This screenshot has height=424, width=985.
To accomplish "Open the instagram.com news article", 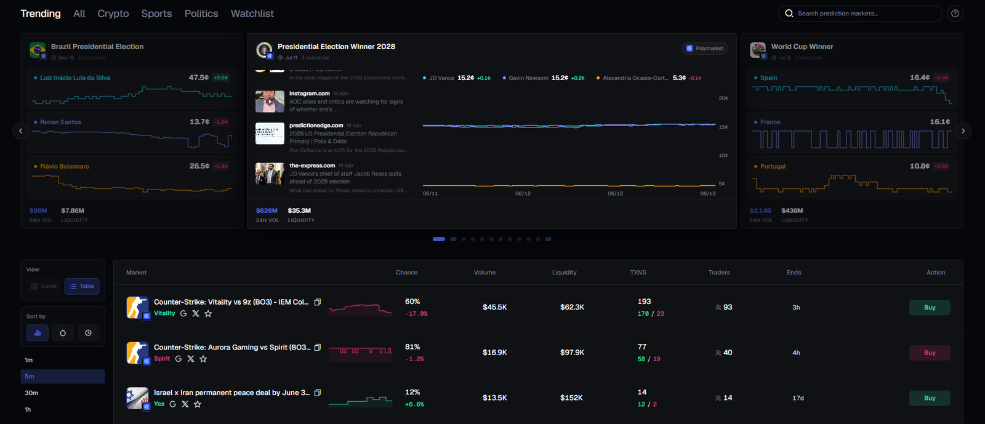I will pyautogui.click(x=331, y=102).
